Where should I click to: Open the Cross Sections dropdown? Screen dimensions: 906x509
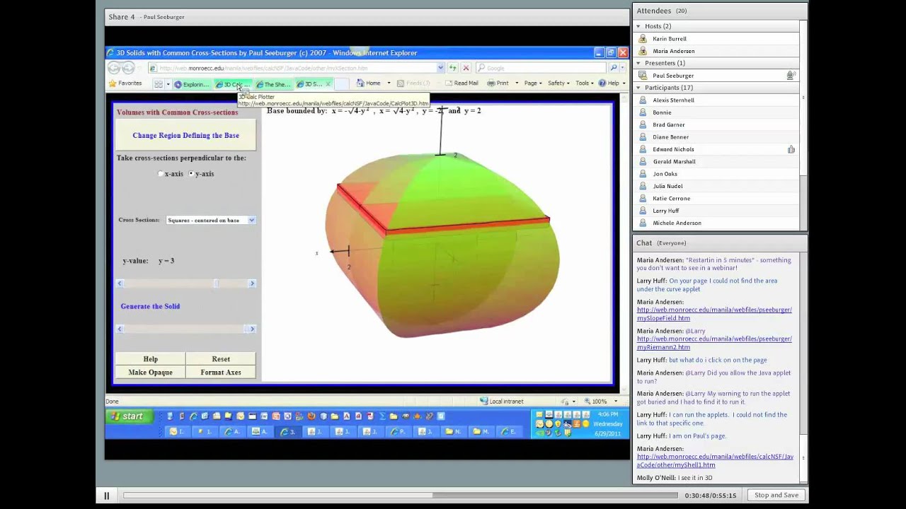click(210, 221)
